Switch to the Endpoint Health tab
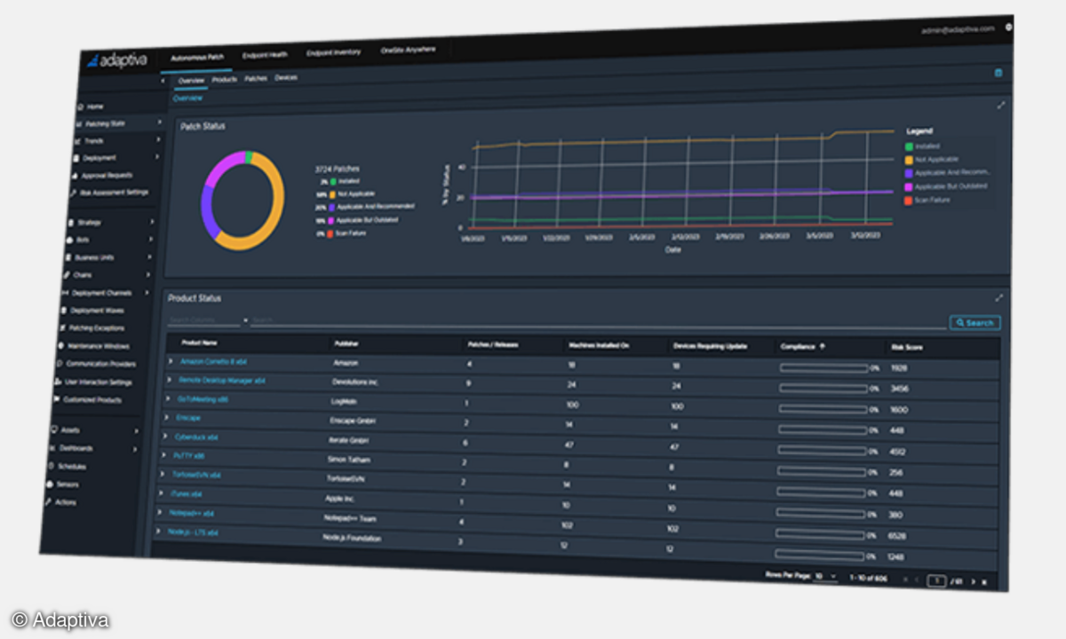Viewport: 1066px width, 639px height. 266,54
